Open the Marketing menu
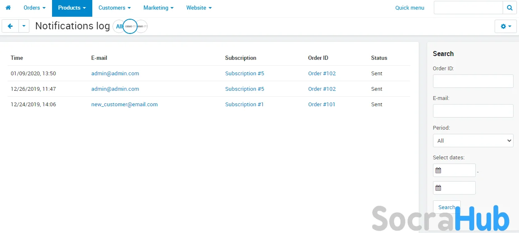 (158, 8)
